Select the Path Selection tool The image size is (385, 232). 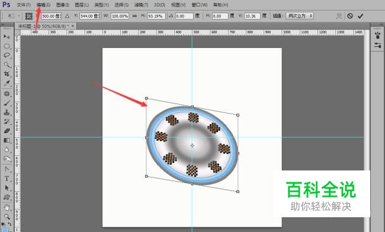pos(7,188)
